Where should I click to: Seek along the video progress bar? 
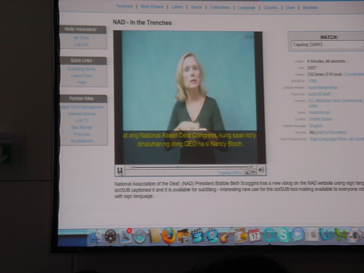click(191, 167)
